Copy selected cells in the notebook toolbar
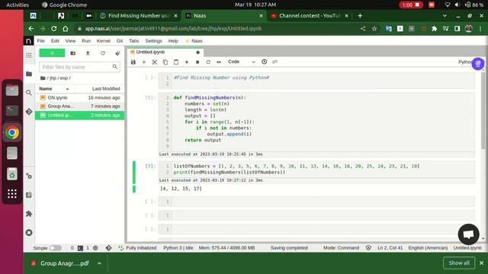This screenshot has width=488, height=274. click(165, 62)
